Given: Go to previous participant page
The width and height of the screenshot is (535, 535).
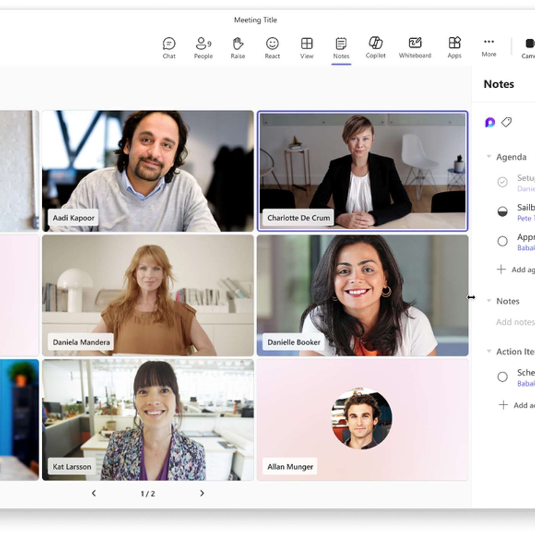Looking at the screenshot, I should (94, 493).
